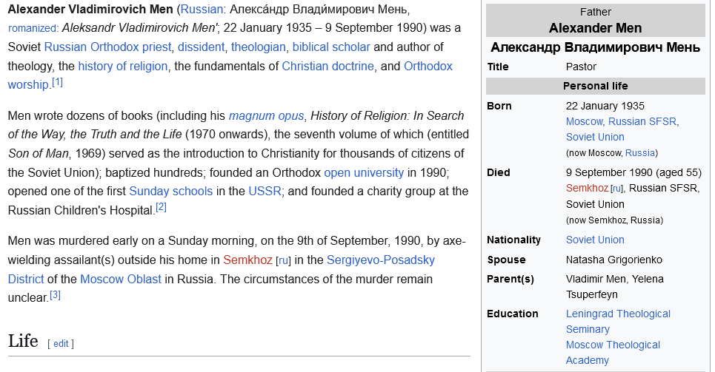This screenshot has width=715, height=372.
Task: Click the [ru] link in paragraph
Action: pos(283,260)
